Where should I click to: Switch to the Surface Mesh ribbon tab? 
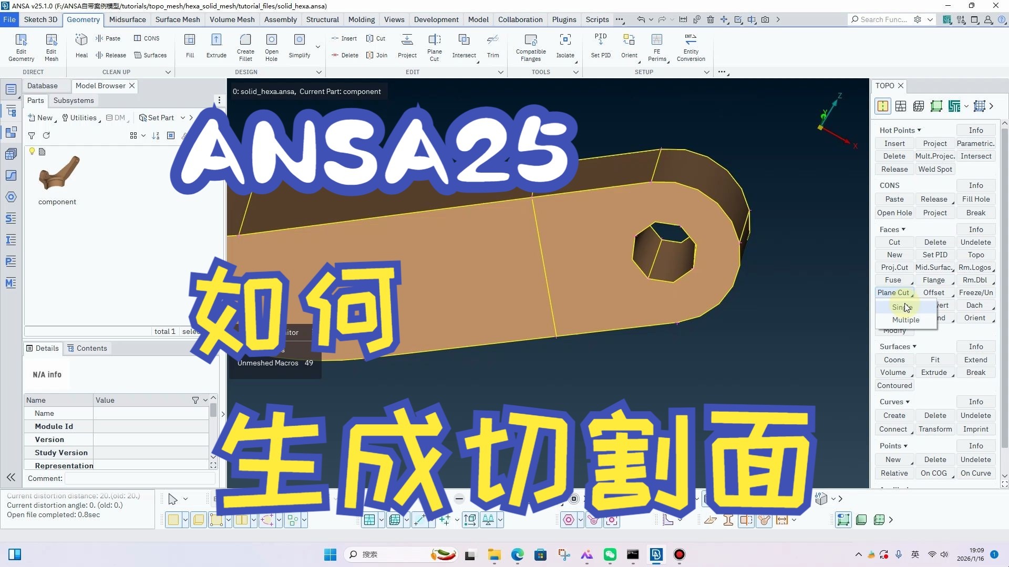pyautogui.click(x=178, y=19)
